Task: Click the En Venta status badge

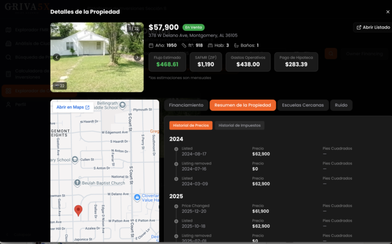Action: click(193, 27)
